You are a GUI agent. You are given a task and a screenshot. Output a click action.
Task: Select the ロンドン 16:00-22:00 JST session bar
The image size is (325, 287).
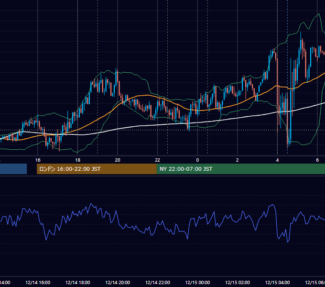[x=97, y=169]
